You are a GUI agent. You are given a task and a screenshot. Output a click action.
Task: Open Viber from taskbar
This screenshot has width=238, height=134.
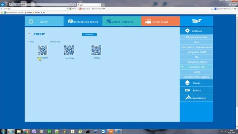34,131
